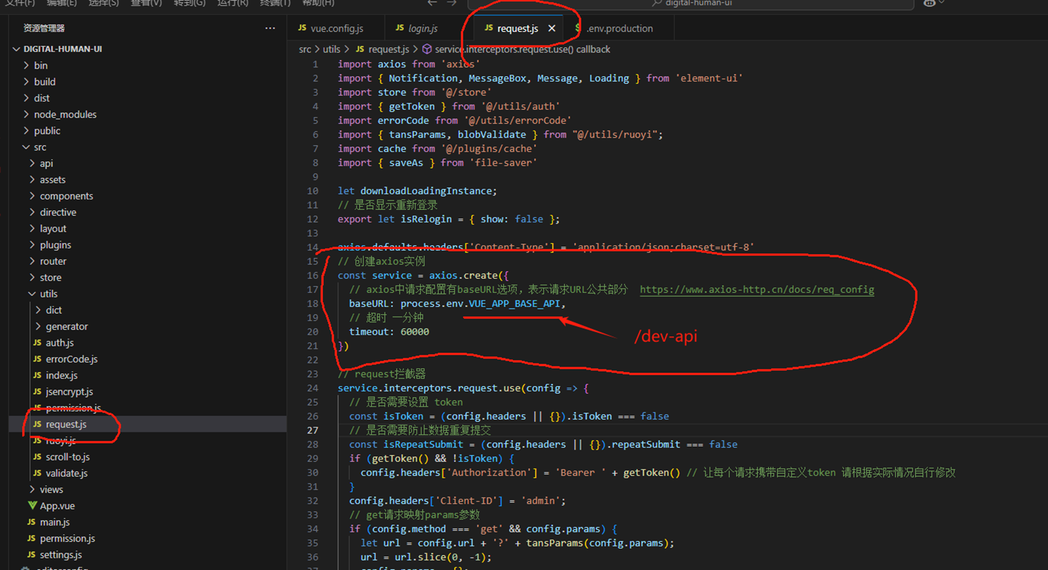Click the Copilot icon in title bar
The height and width of the screenshot is (570, 1048).
930,3
